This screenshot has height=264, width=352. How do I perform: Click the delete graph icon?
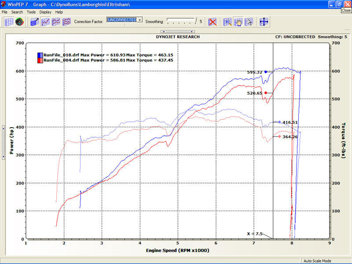[x=213, y=22]
